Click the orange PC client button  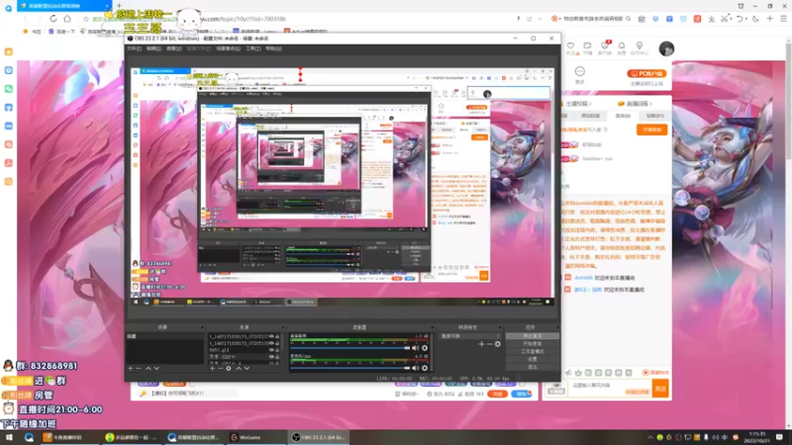coord(646,73)
